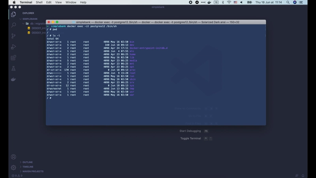Image resolution: width=316 pixels, height=178 pixels.
Task: Open the Wi-Fi status menu
Action: point(229,2)
